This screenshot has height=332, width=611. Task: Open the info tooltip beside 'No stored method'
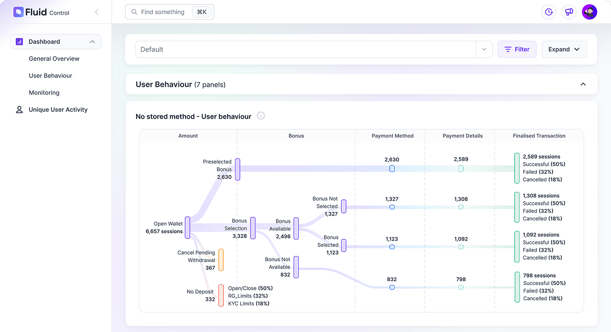click(261, 116)
